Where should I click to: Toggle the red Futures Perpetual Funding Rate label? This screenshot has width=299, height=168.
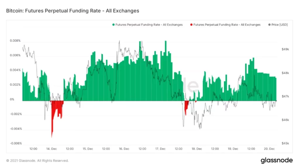(227, 25)
